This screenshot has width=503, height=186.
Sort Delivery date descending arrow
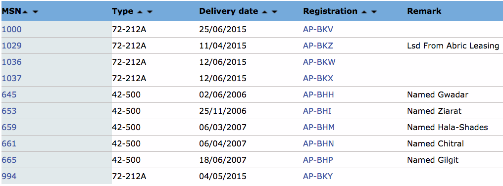coord(274,12)
